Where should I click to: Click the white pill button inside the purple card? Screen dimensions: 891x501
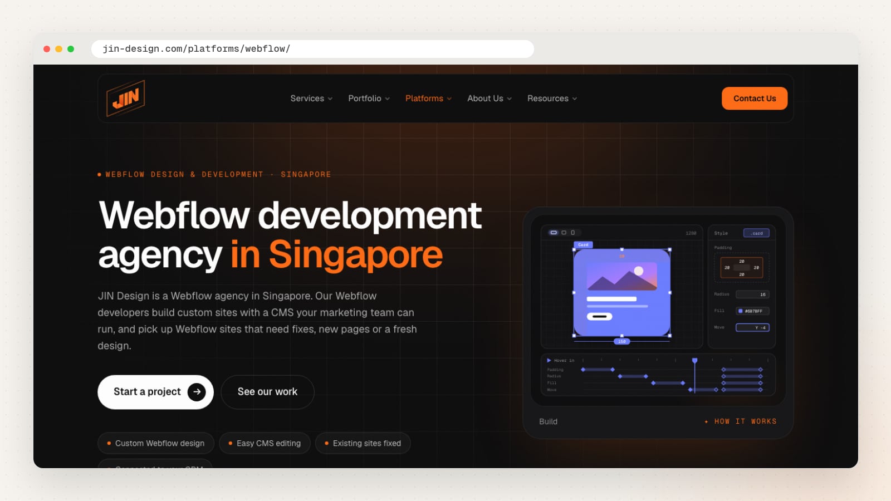[x=600, y=316]
